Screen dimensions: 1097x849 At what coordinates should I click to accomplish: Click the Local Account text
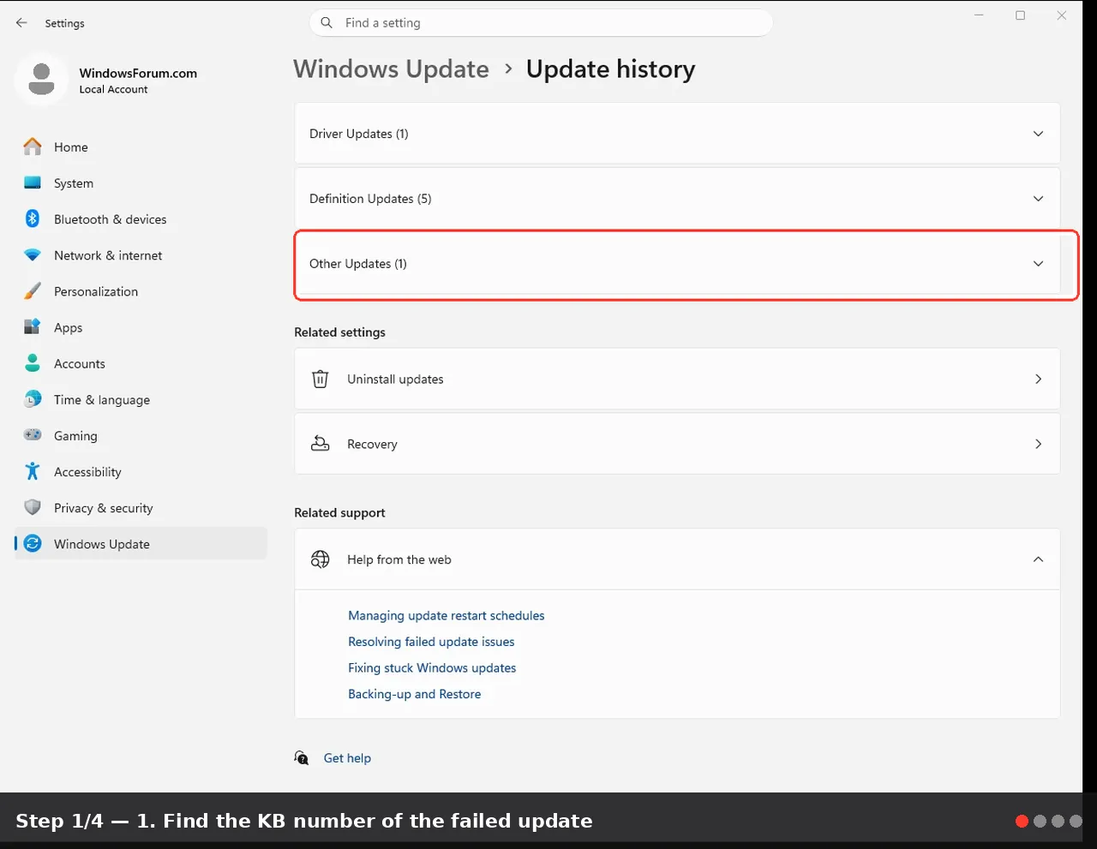pyautogui.click(x=113, y=89)
